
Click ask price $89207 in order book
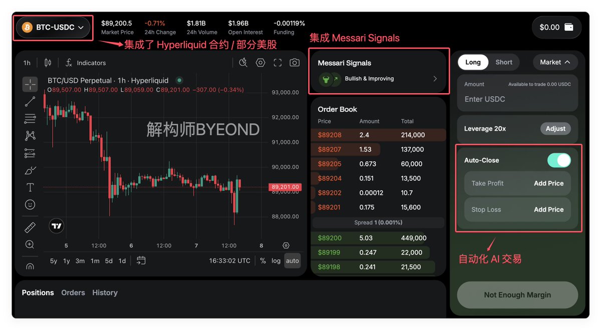pos(330,149)
